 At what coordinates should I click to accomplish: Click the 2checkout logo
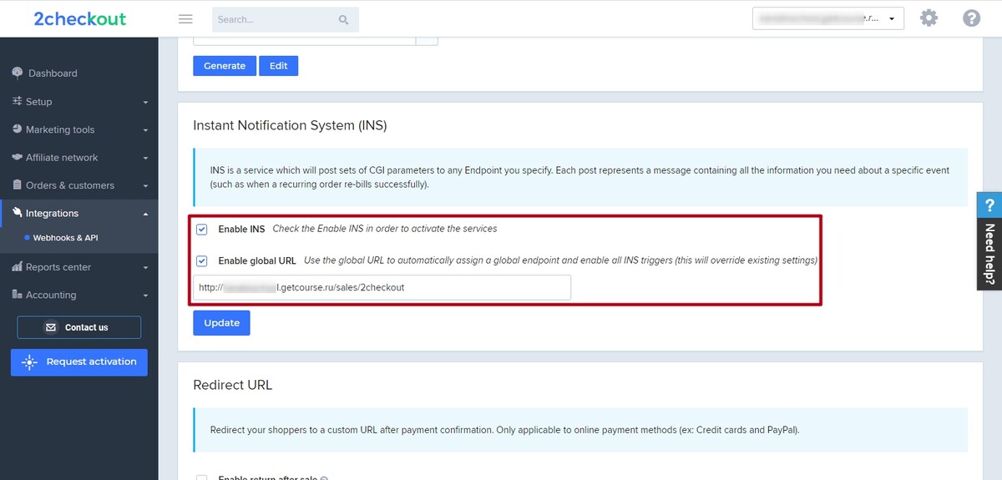pos(79,18)
